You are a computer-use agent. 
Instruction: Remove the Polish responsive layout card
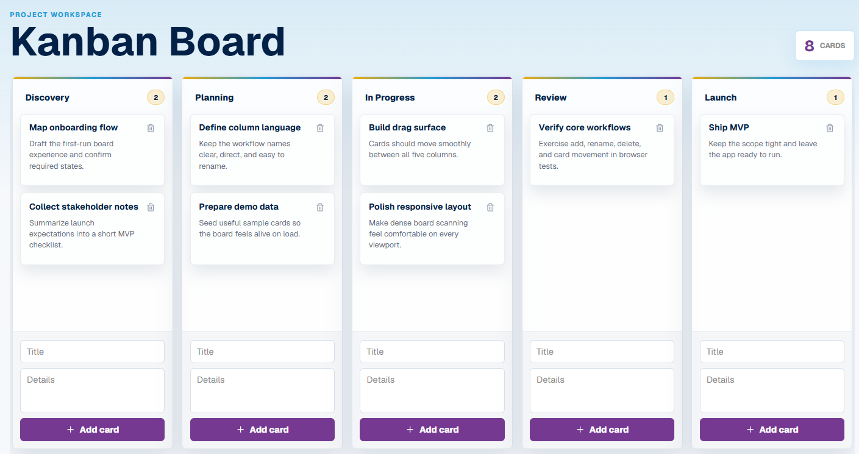click(490, 207)
